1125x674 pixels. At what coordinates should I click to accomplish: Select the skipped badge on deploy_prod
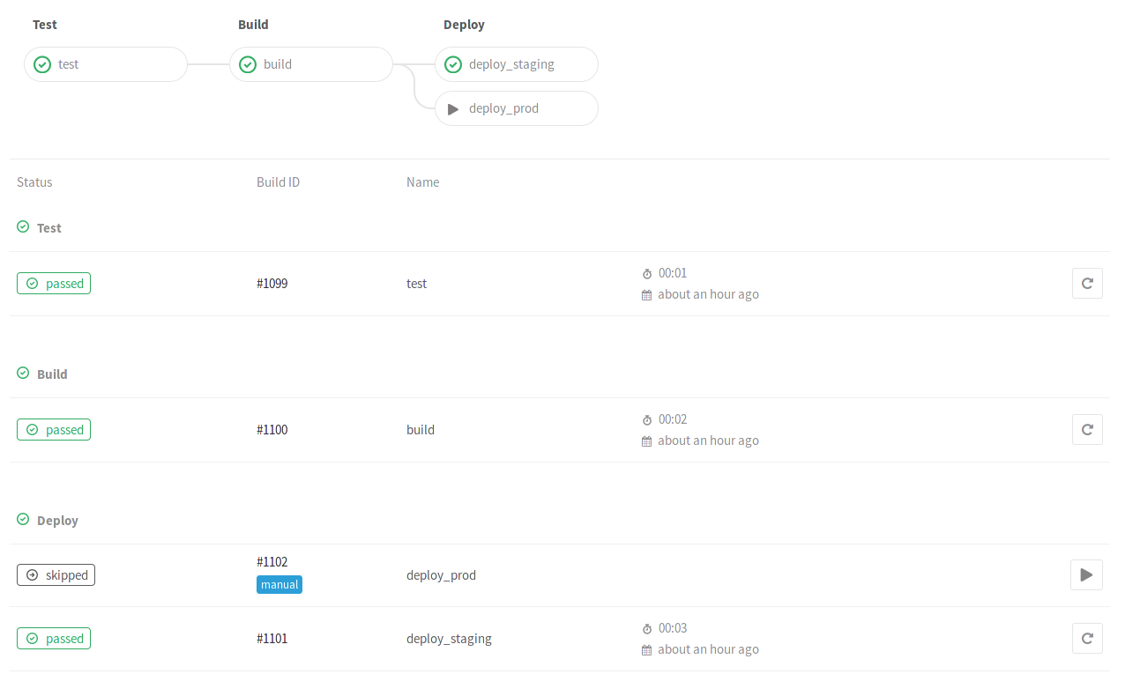pyautogui.click(x=56, y=574)
